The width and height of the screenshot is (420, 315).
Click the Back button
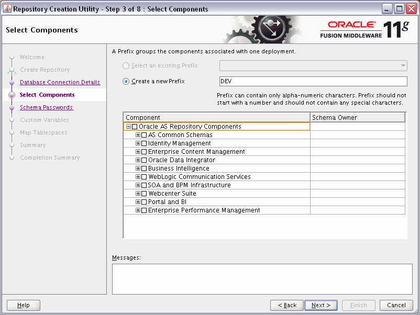[x=286, y=305]
